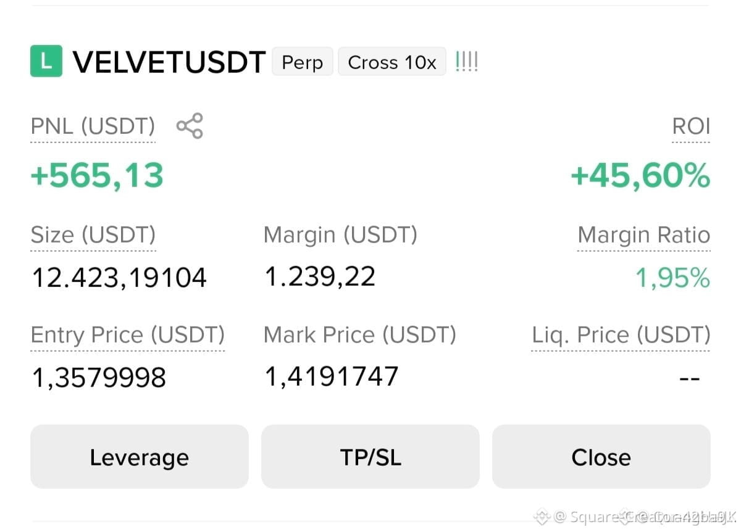
Task: Tap the Entry Price (USDT) label
Action: 128,335
